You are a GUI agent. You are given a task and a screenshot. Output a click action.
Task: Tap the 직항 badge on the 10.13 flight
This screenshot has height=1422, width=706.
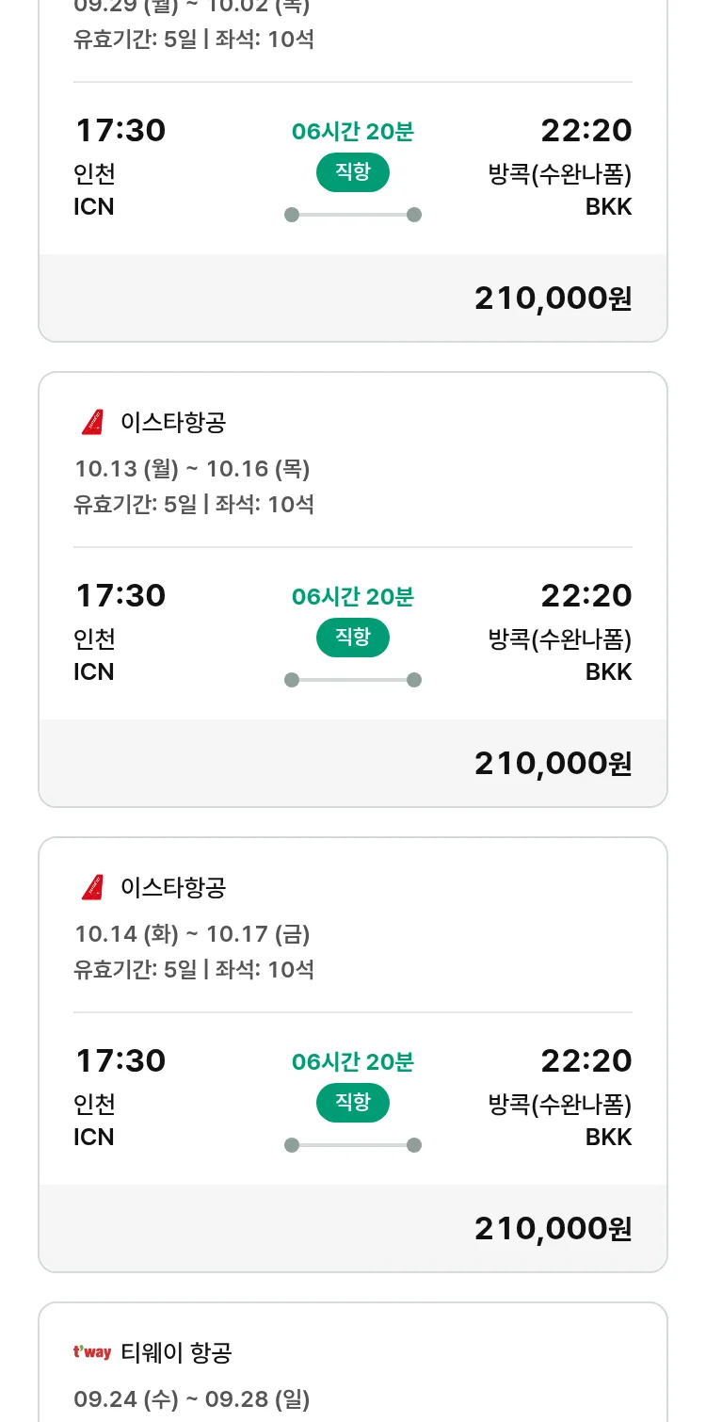(x=352, y=638)
